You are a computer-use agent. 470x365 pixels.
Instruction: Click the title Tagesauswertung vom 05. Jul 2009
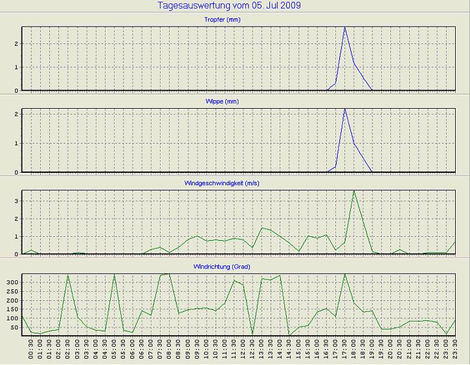tap(229, 6)
